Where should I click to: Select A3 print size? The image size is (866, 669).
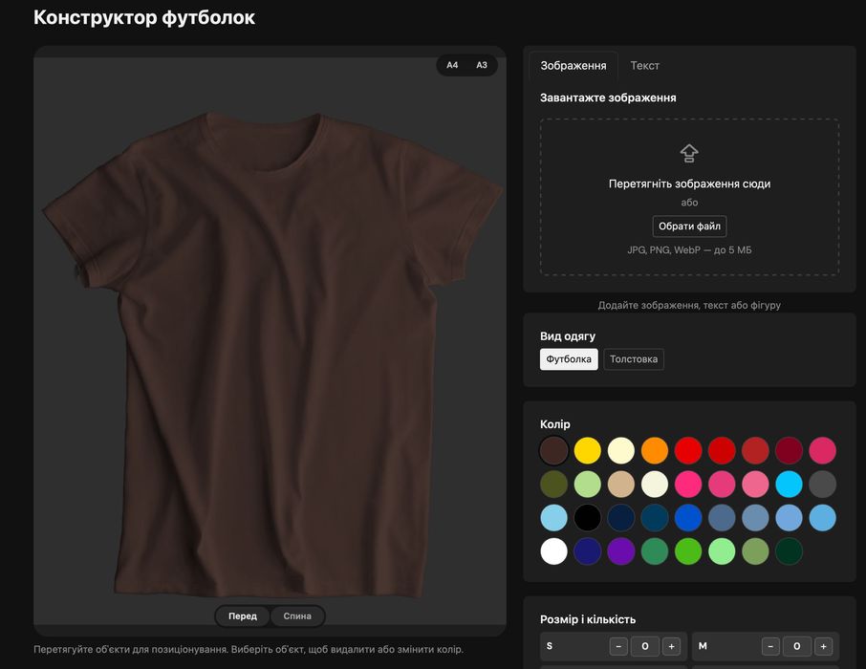(x=482, y=65)
